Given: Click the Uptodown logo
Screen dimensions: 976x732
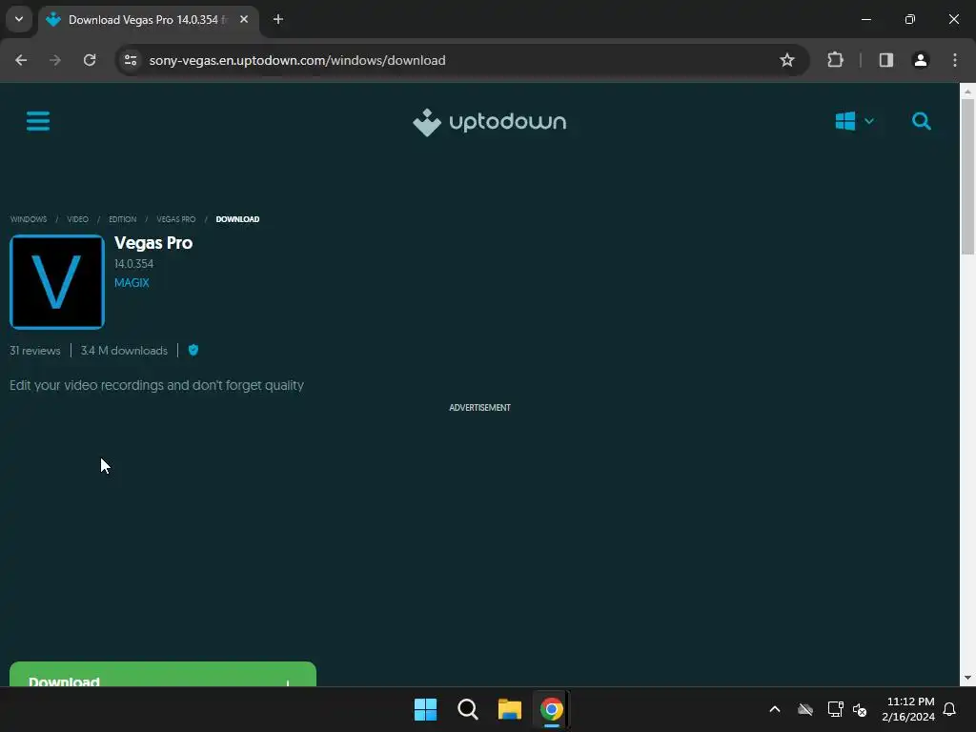Looking at the screenshot, I should [x=489, y=122].
